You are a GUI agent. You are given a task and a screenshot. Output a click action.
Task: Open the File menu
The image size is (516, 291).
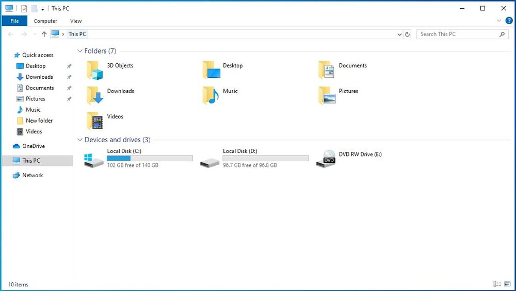pyautogui.click(x=14, y=21)
